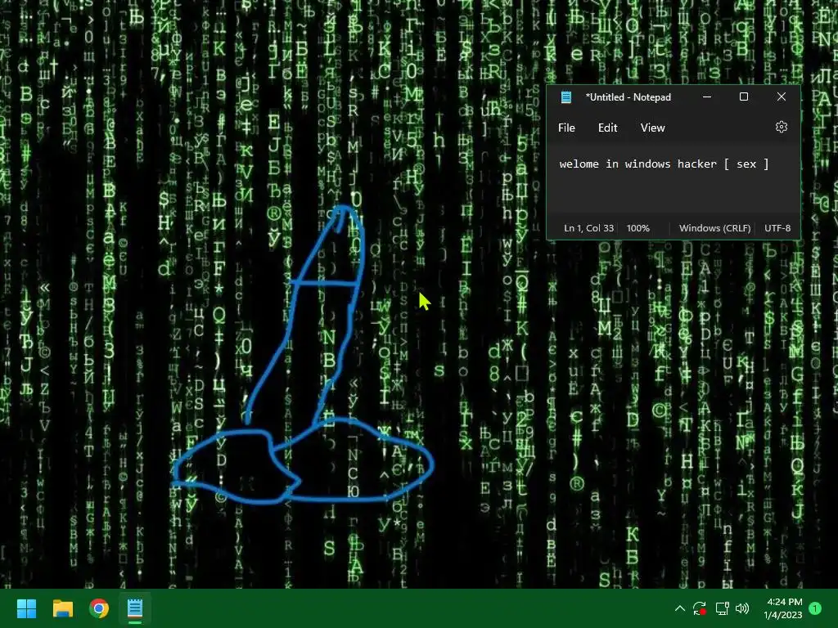Close the Untitled Notepad window

click(782, 97)
